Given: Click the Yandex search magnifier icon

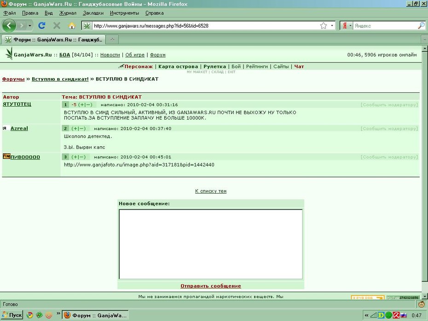Looking at the screenshot, I should (421, 26).
